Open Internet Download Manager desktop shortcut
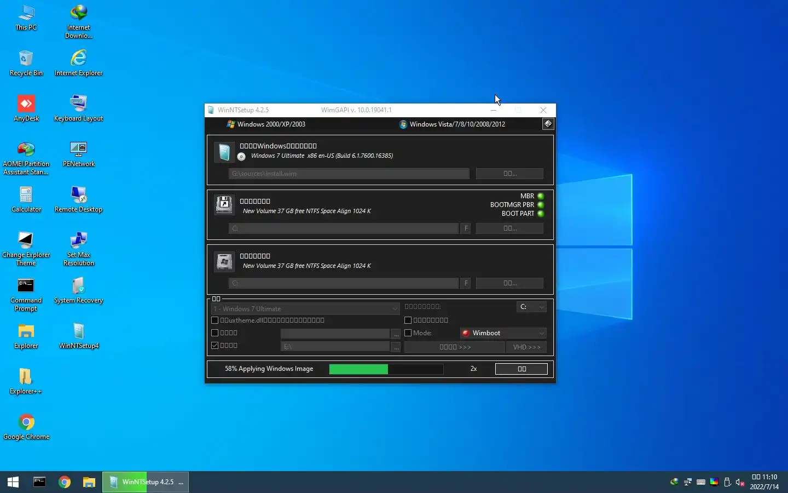The height and width of the screenshot is (493, 788). click(78, 22)
